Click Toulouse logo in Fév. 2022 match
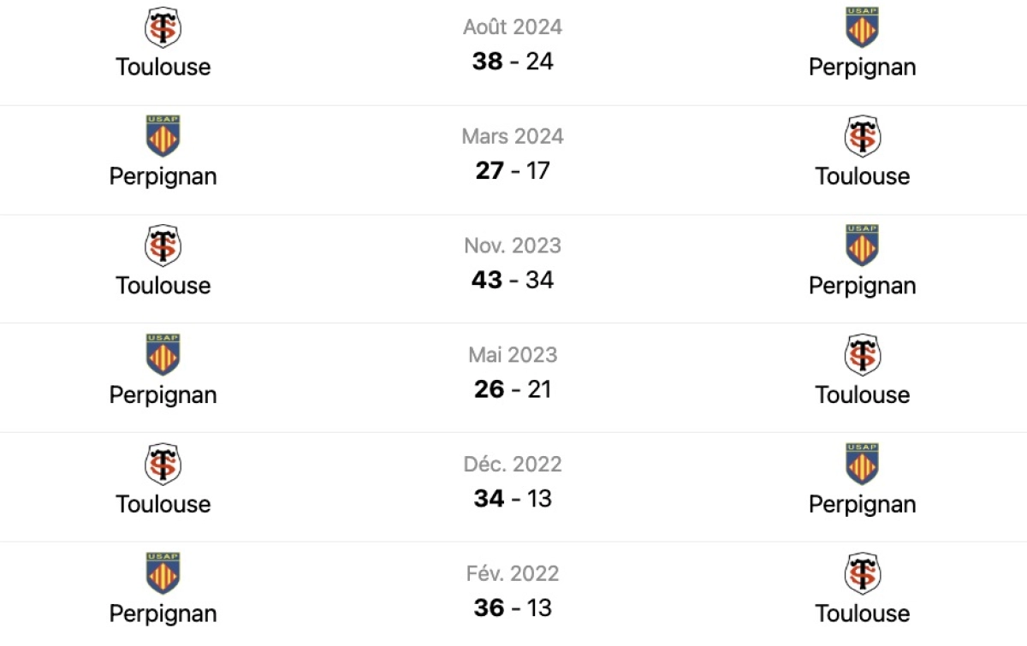The width and height of the screenshot is (1027, 646). click(862, 574)
